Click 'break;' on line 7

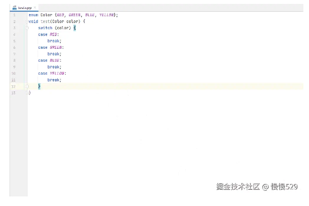[x=54, y=54]
